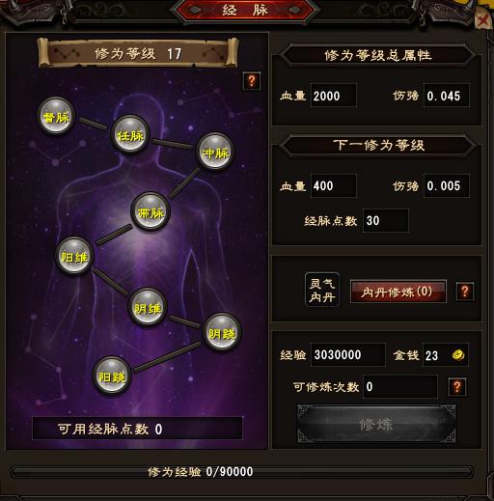Choose the 阳跷 meridian node
Image resolution: width=494 pixels, height=501 pixels.
click(112, 376)
